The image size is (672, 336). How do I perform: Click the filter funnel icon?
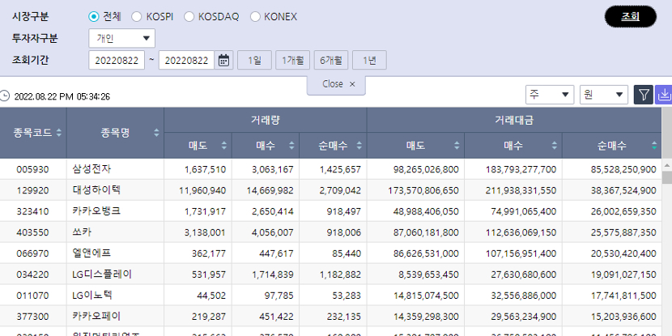(x=643, y=96)
